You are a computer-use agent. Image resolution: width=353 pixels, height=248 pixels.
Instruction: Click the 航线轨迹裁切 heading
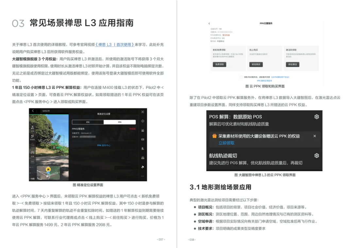(223, 156)
